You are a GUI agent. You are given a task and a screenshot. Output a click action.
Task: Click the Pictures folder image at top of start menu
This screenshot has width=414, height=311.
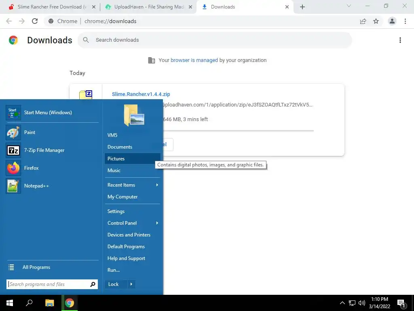pyautogui.click(x=134, y=115)
